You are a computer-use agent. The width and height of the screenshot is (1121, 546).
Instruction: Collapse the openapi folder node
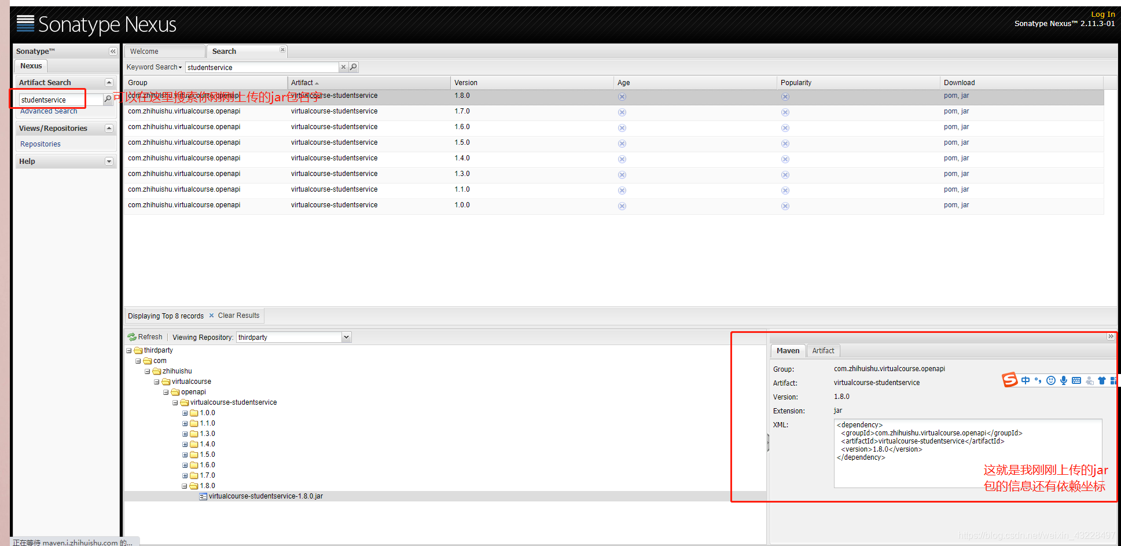tap(166, 393)
